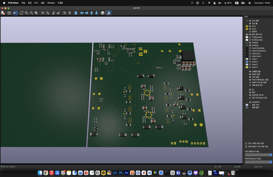The image size is (273, 177).
Task: Open Control Center in the menu bar
Action: coord(250,3)
